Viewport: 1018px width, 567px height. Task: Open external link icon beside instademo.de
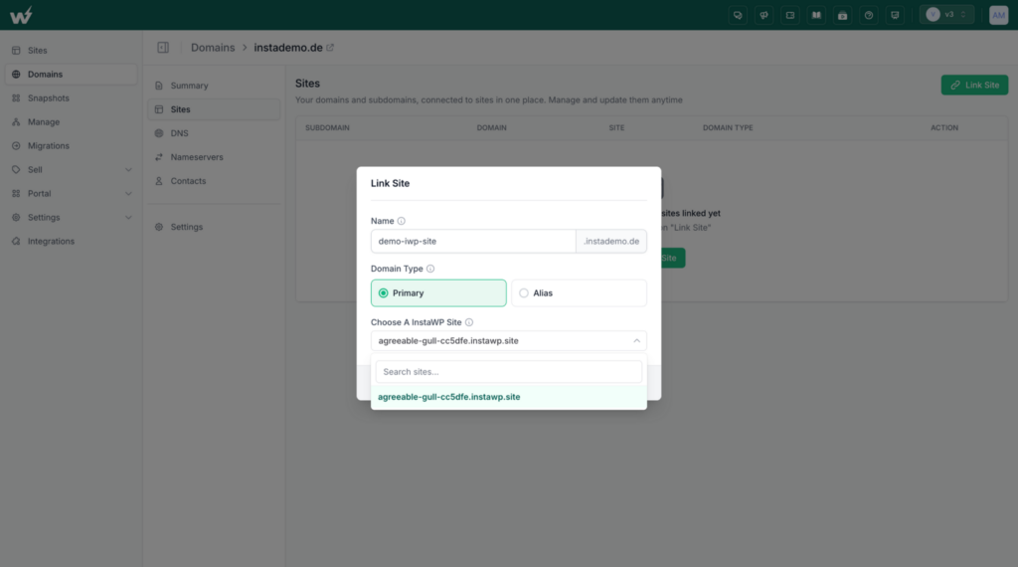click(330, 48)
